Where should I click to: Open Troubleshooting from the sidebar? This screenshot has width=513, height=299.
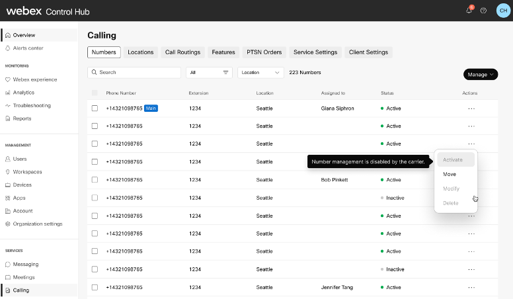pos(32,106)
